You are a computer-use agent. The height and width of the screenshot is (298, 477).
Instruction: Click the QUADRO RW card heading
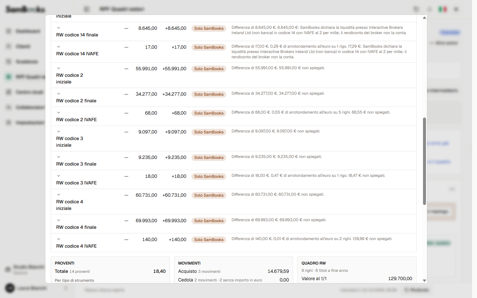click(x=314, y=263)
